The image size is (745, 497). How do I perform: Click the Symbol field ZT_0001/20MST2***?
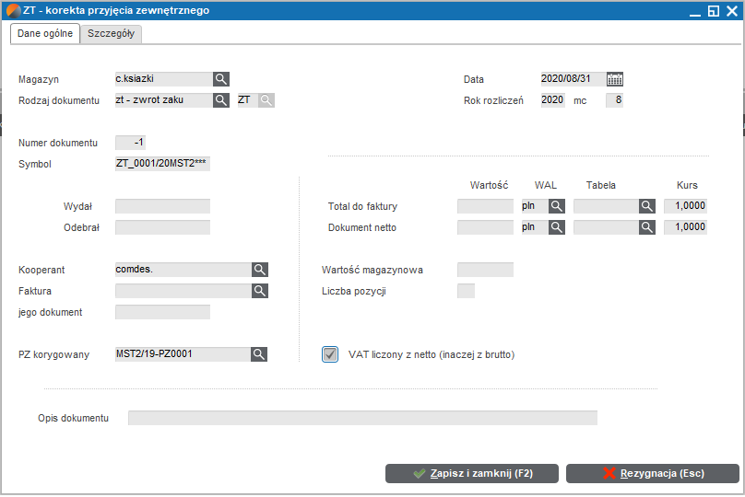[162, 164]
